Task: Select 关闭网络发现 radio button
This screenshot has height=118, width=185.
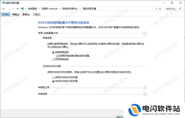Action: (53, 59)
